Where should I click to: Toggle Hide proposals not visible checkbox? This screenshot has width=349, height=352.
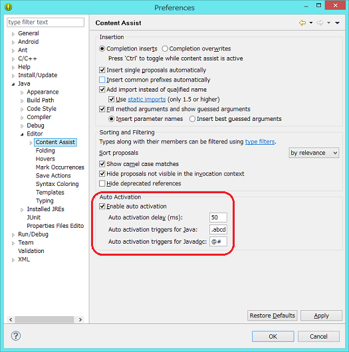(x=102, y=174)
